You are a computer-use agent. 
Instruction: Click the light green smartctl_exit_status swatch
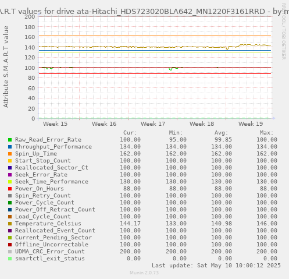tap(10, 259)
